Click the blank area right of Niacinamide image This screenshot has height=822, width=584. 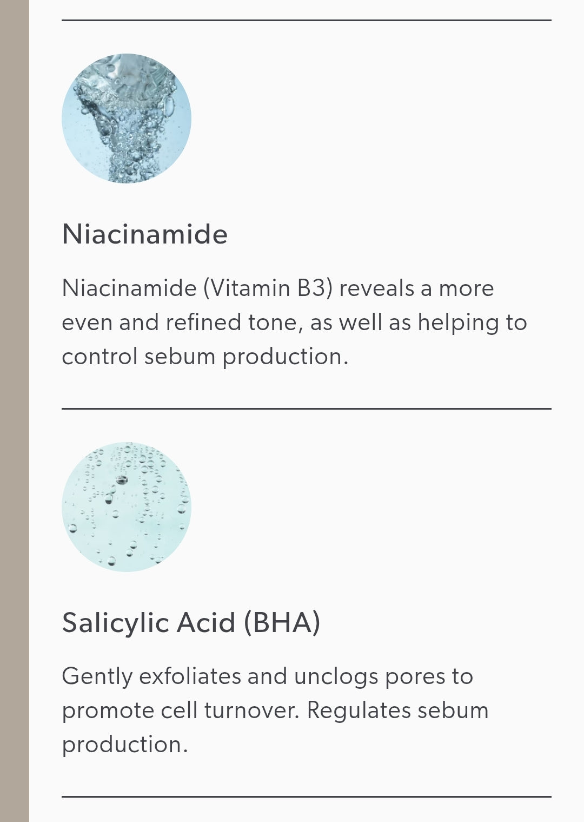tap(371, 119)
